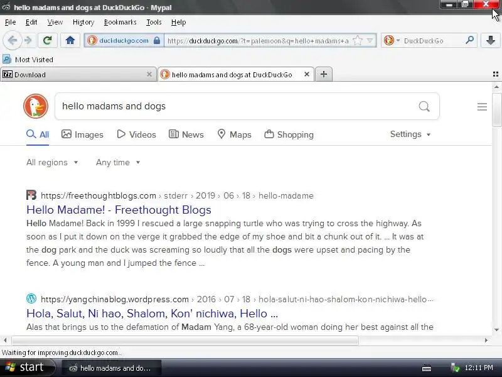Screen dimensions: 502x377
Task: Close the Download tab
Action: pyautogui.click(x=149, y=74)
